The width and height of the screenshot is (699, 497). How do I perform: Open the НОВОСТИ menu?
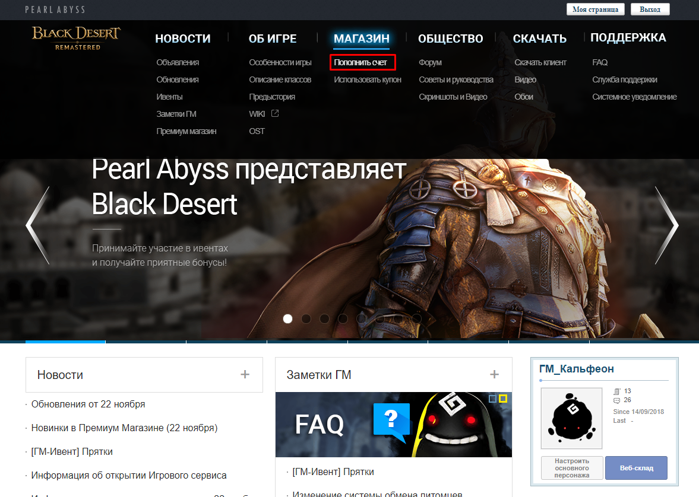183,39
